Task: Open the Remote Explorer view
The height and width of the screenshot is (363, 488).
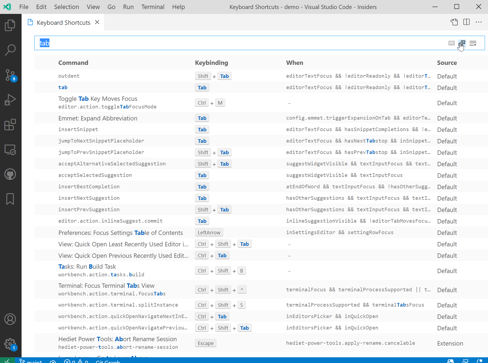Action: (x=10, y=150)
